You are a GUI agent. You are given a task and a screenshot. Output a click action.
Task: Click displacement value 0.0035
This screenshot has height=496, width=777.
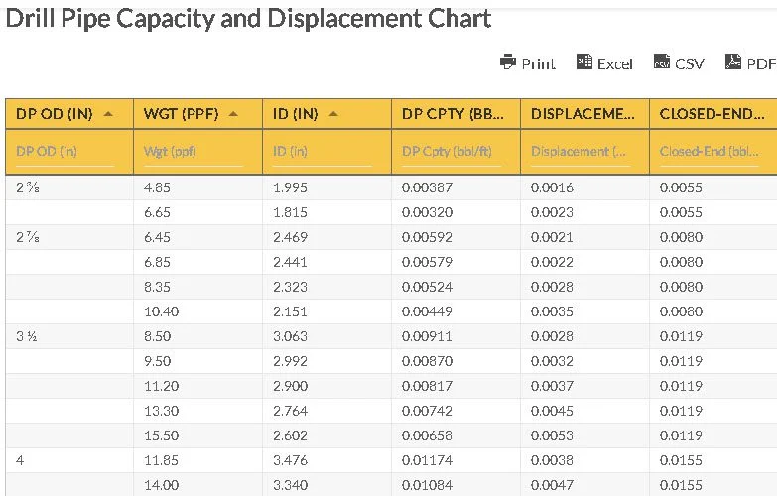point(552,311)
